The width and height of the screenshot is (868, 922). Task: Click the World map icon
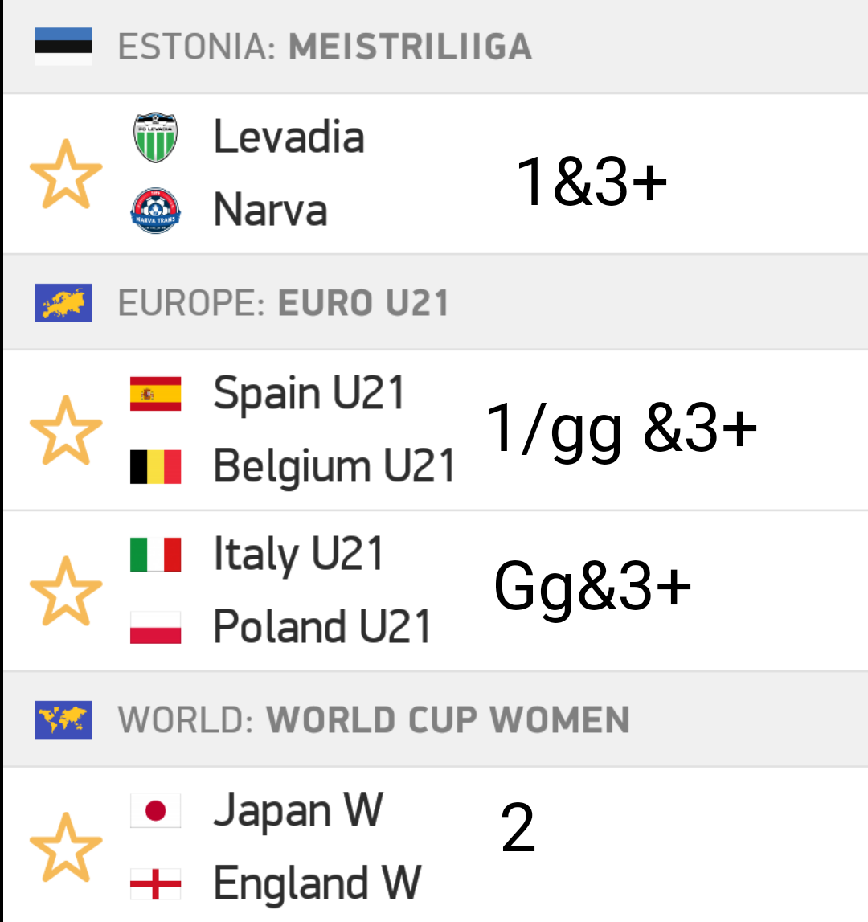pos(63,719)
